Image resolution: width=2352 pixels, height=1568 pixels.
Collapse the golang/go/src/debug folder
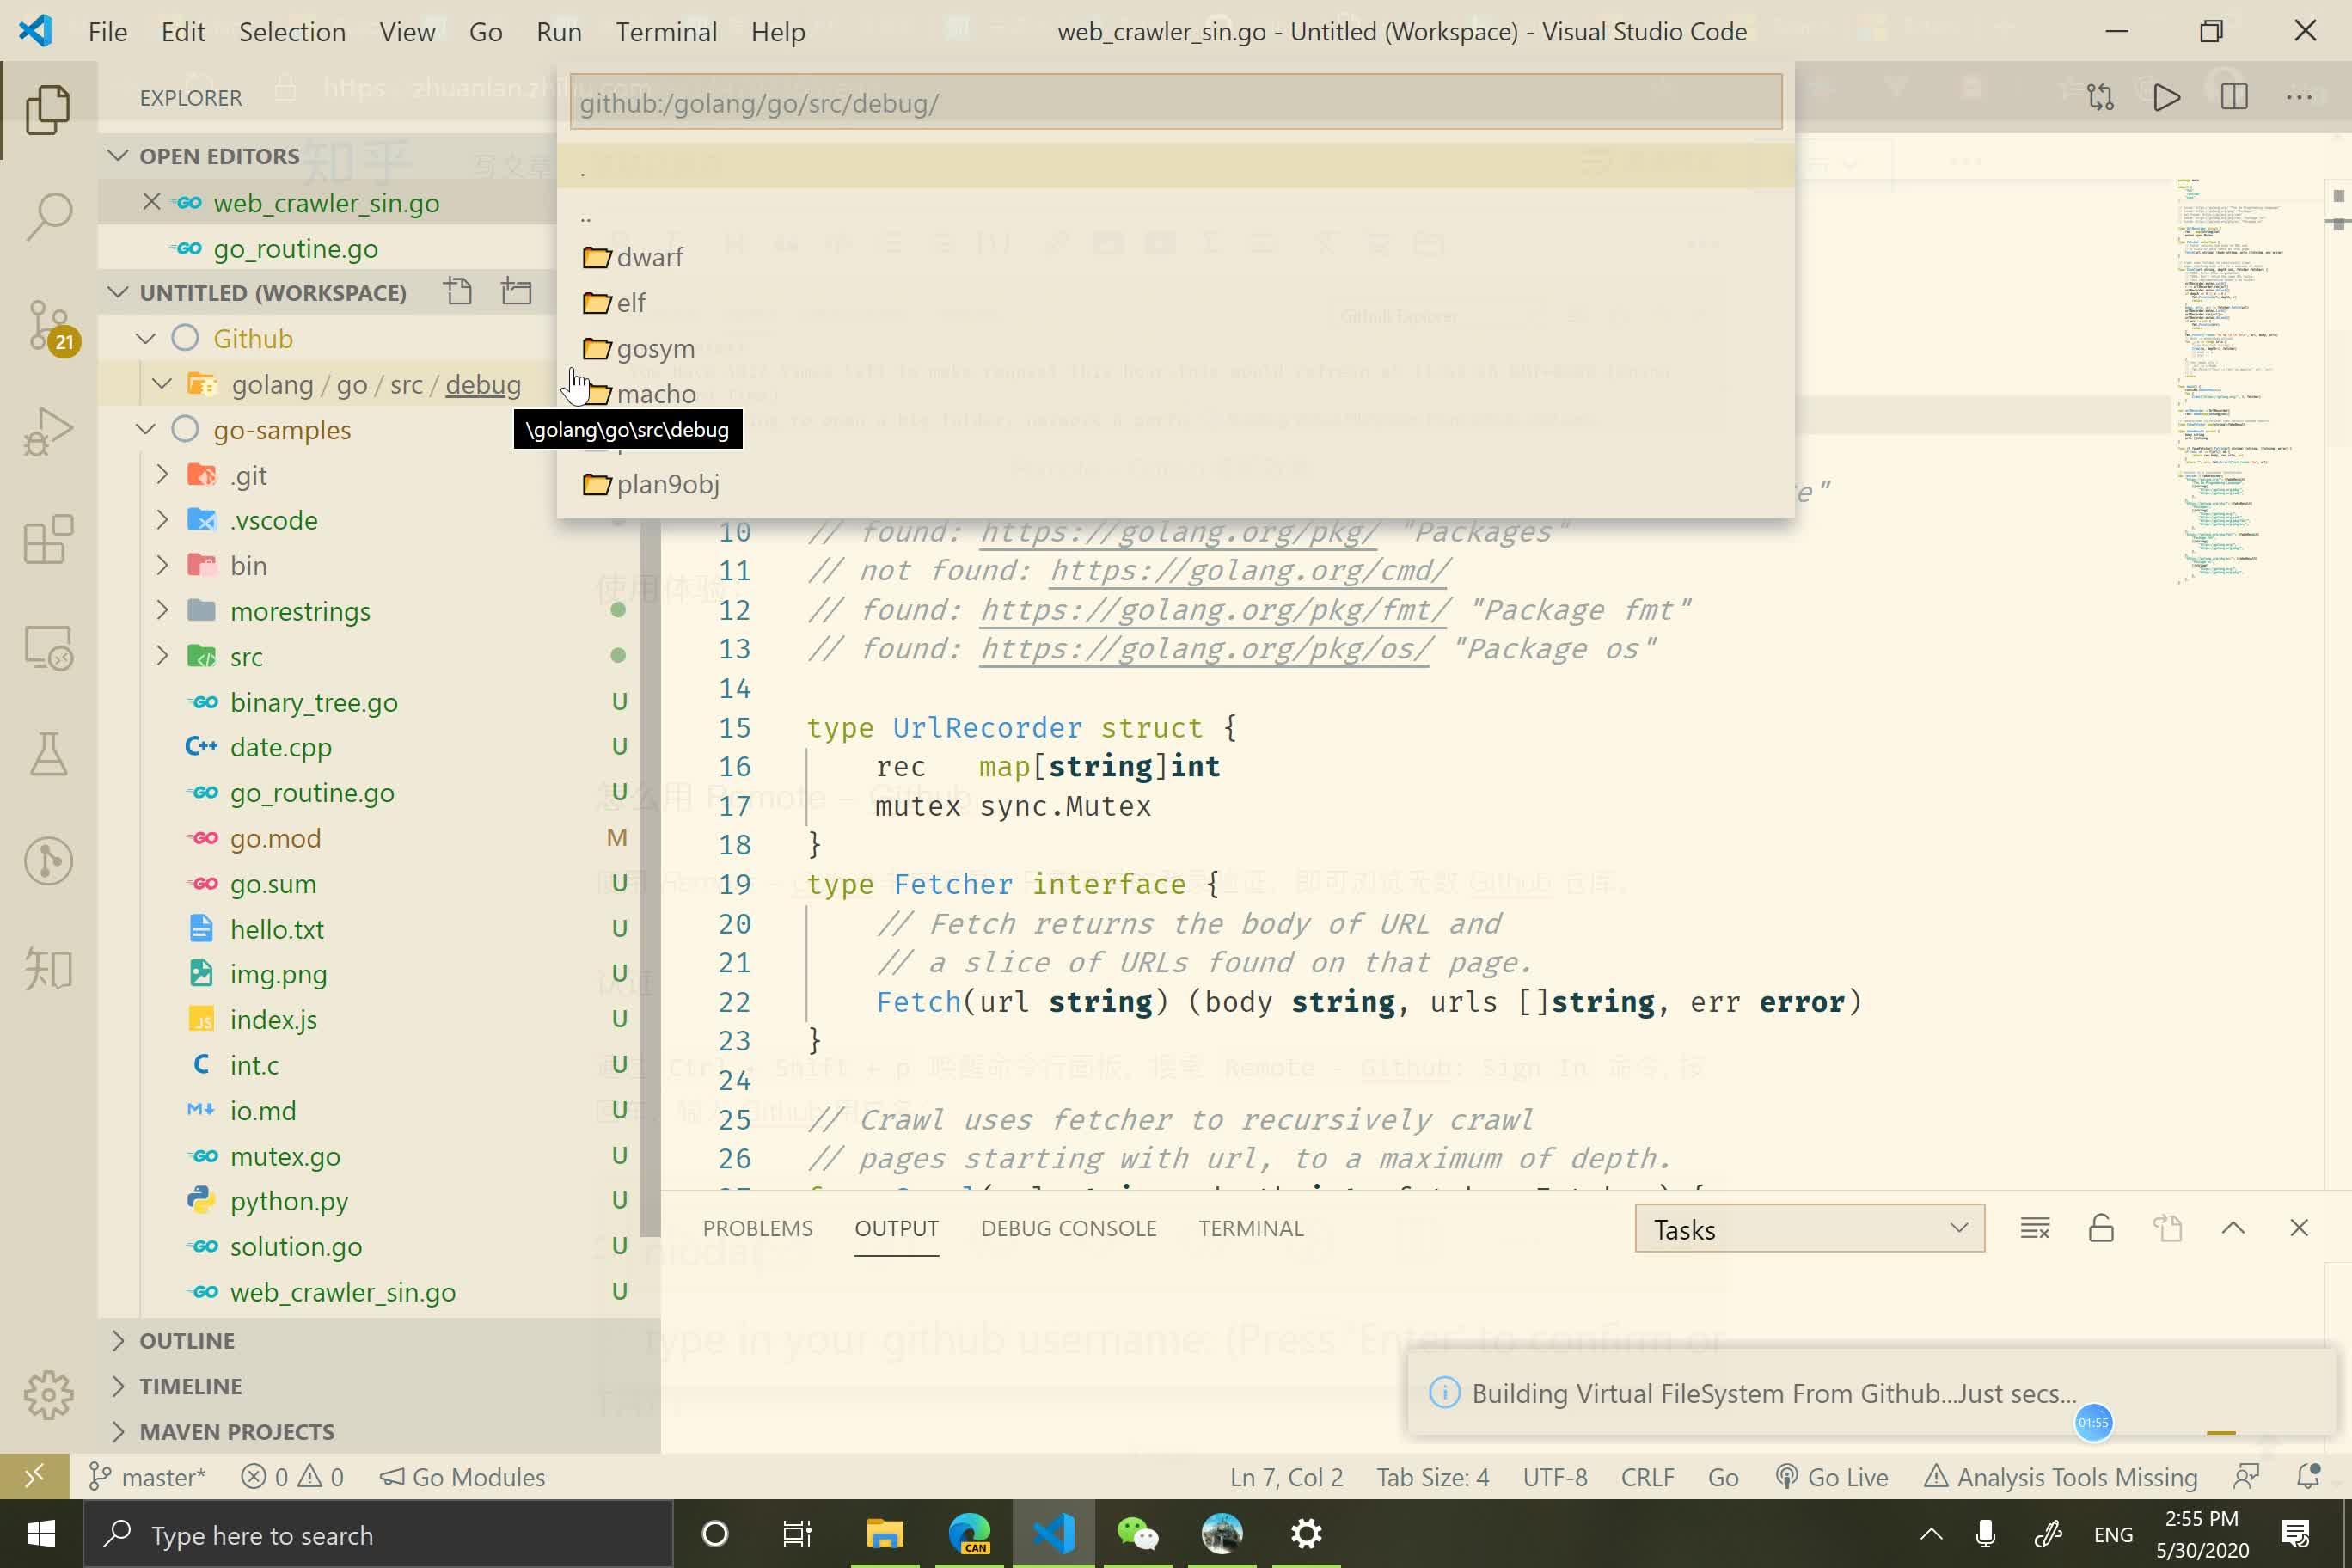pos(162,384)
